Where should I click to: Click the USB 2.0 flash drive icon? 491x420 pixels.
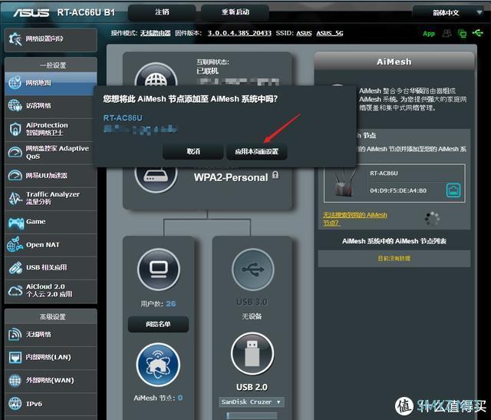(x=252, y=354)
